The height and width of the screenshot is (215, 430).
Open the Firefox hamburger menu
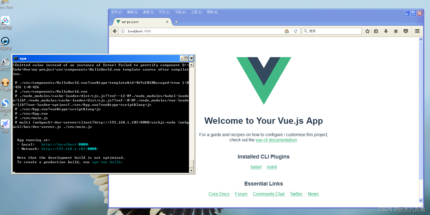pyautogui.click(x=417, y=31)
